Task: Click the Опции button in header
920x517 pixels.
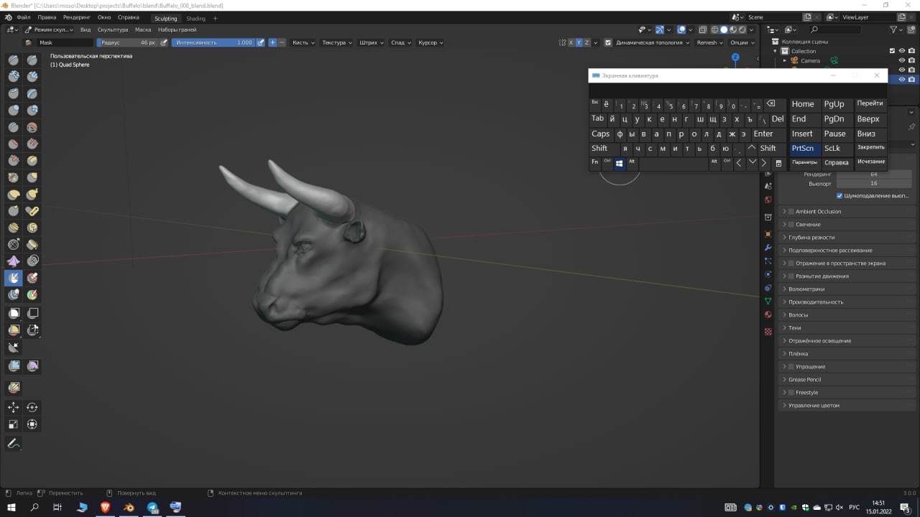Action: [x=742, y=42]
